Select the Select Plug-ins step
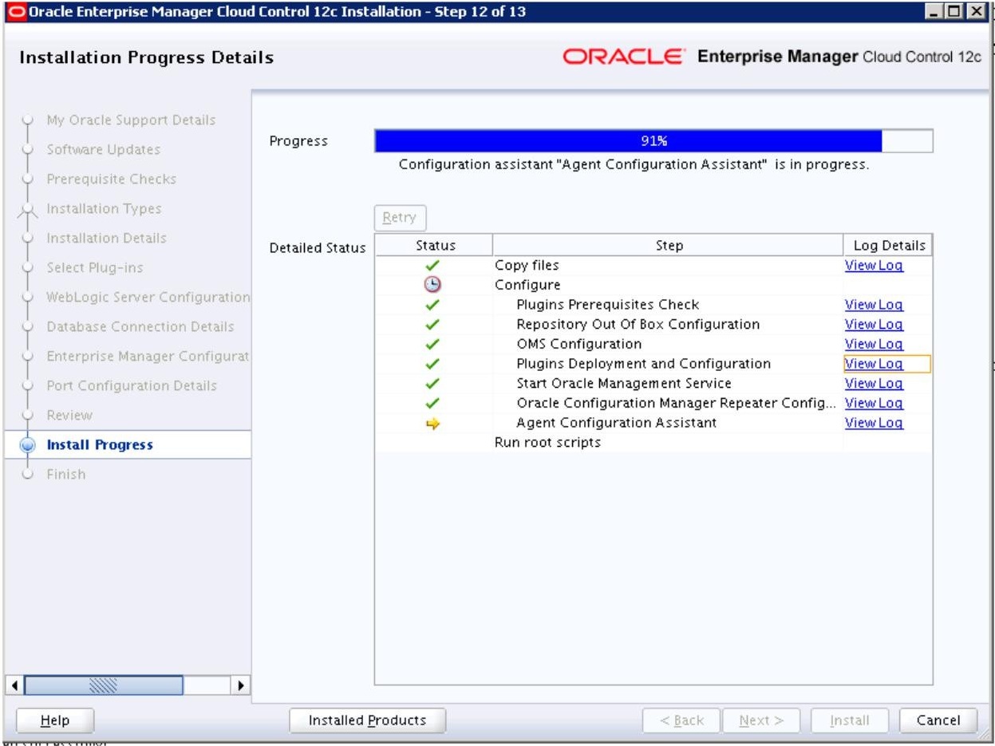This screenshot has height=746, width=995. [95, 268]
